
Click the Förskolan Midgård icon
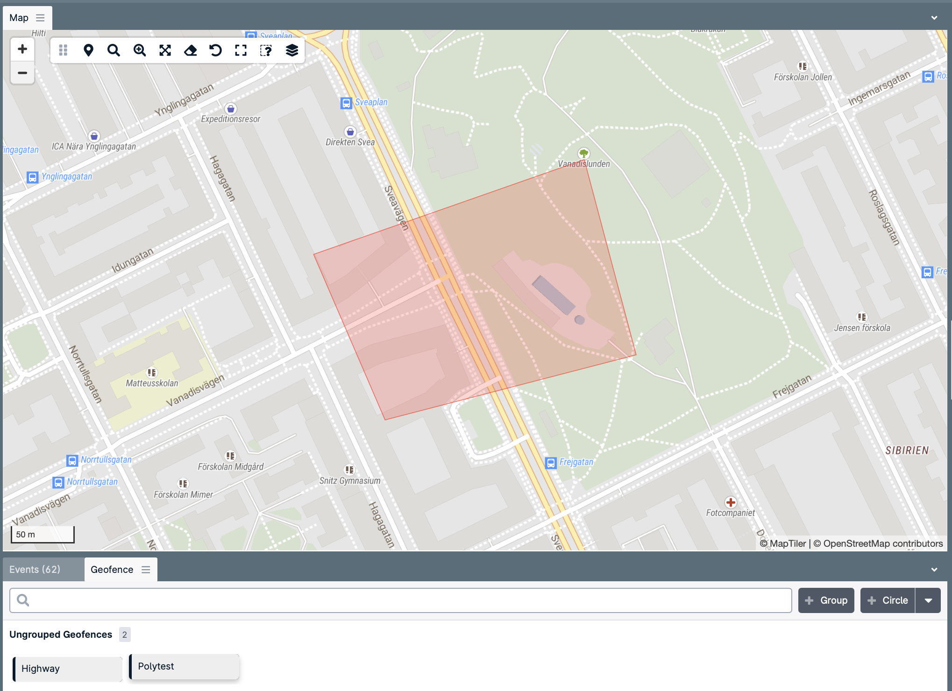tap(230, 456)
